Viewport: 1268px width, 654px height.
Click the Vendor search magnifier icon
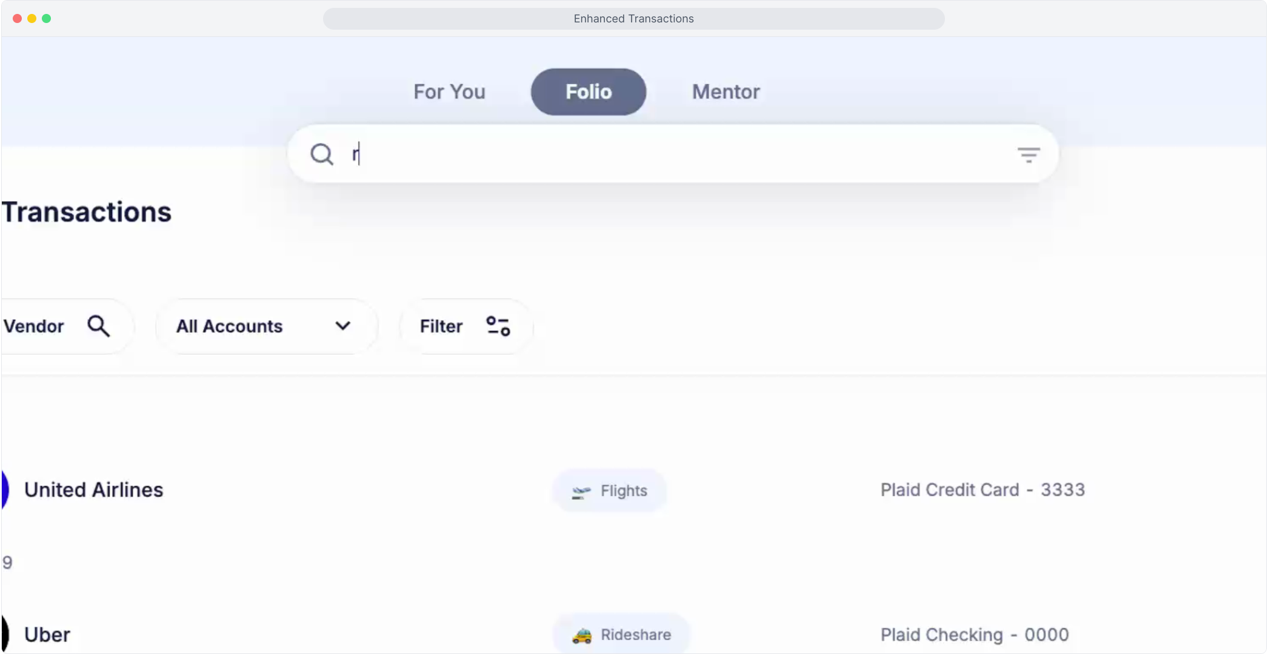point(98,326)
